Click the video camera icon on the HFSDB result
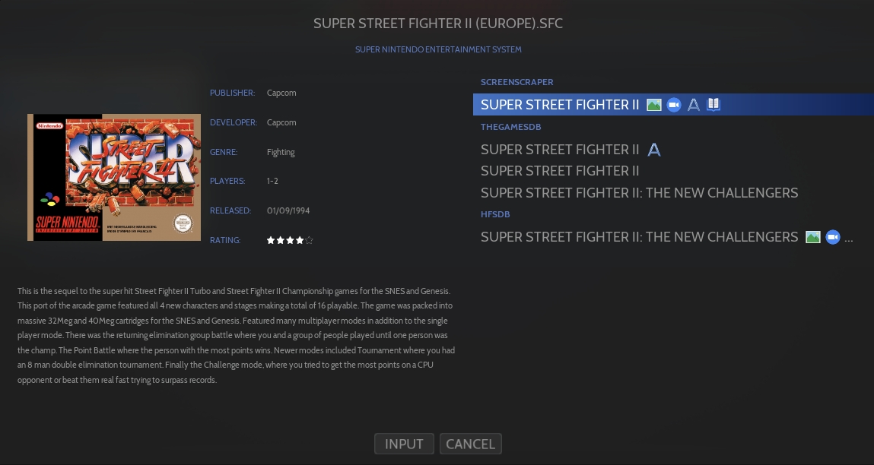 pyautogui.click(x=833, y=237)
